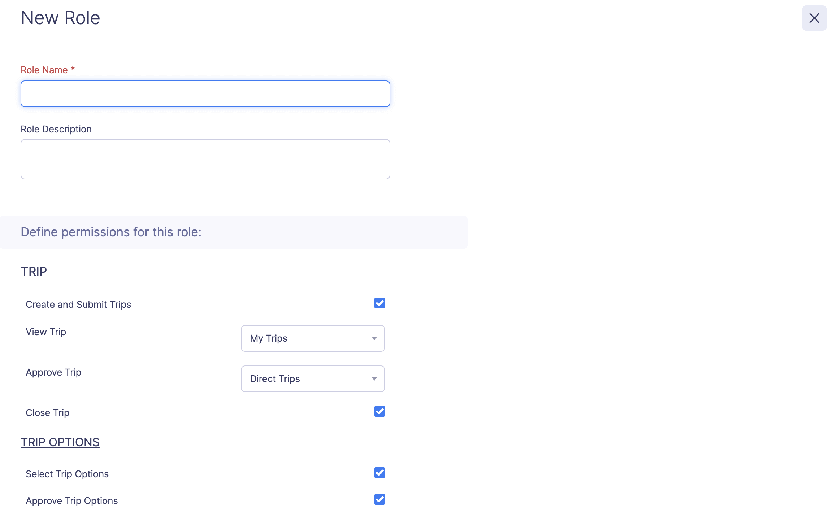The height and width of the screenshot is (508, 835).
Task: Click the View Trip label text
Action: tap(46, 332)
